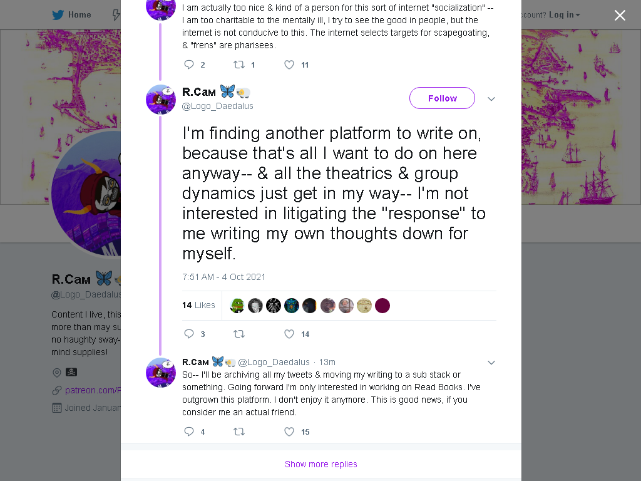Expand the main tweet's options chevron

coord(491,98)
